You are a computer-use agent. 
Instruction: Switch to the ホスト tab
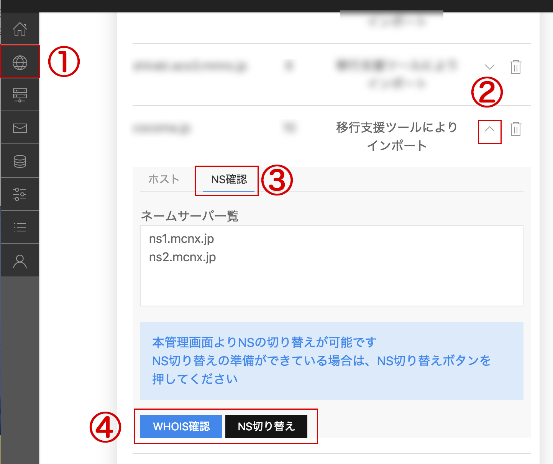(164, 179)
